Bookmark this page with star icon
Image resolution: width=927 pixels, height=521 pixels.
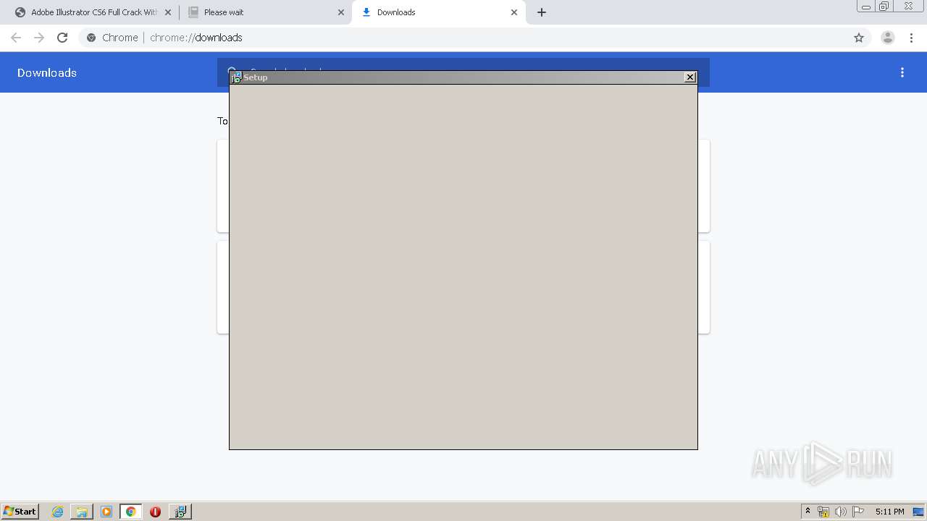pyautogui.click(x=859, y=38)
